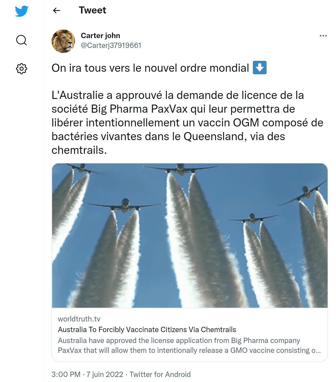This screenshot has height=382, width=336.
Task: Click the blue down-arrow emoji
Action: coord(260,68)
